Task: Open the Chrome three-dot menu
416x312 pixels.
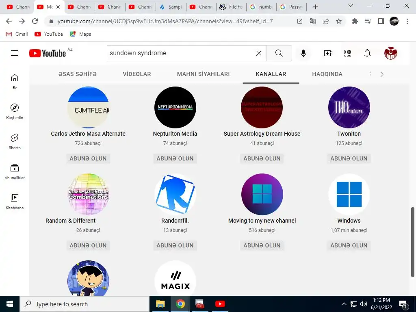Action: click(x=407, y=21)
